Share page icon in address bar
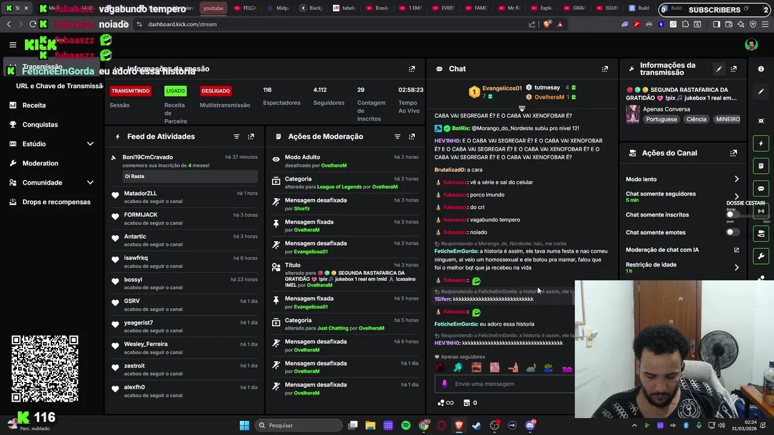Screen dimensions: 774x435 [x=532, y=24]
